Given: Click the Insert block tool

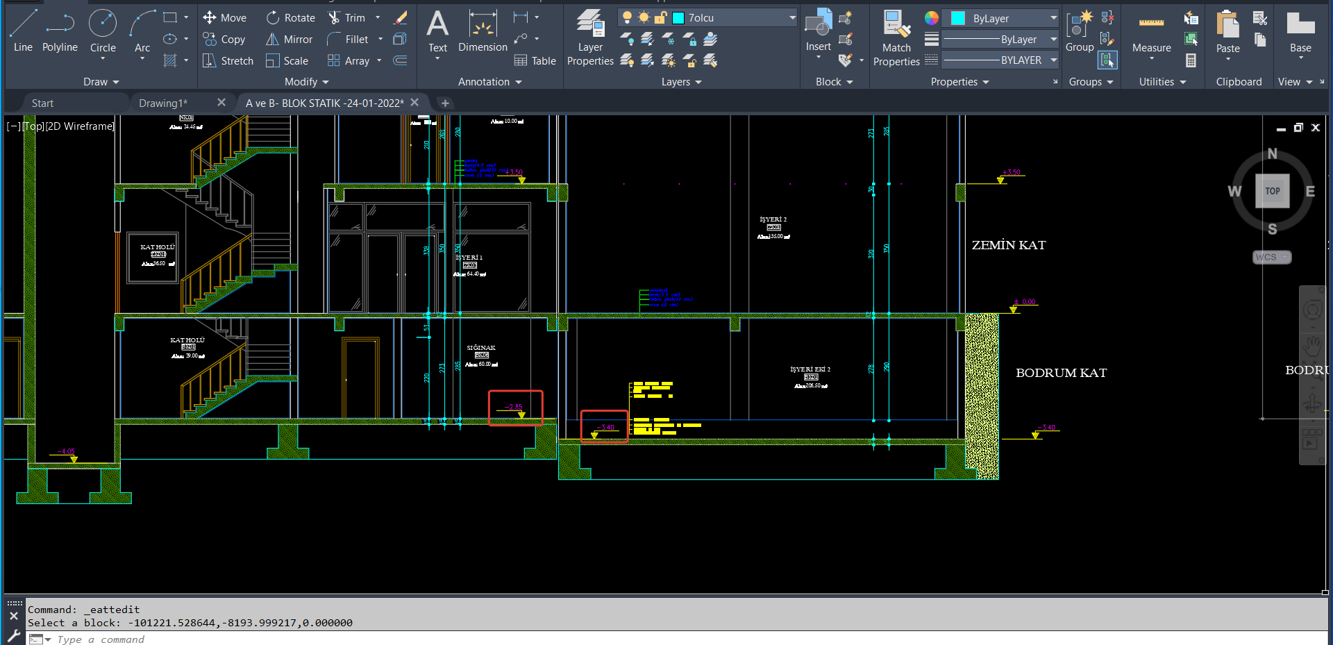Looking at the screenshot, I should pyautogui.click(x=818, y=31).
